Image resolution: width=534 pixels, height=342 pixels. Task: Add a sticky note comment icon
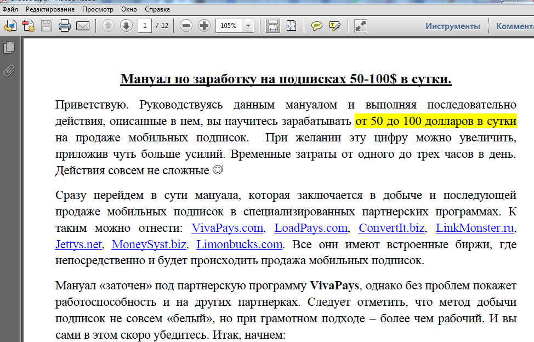[317, 26]
